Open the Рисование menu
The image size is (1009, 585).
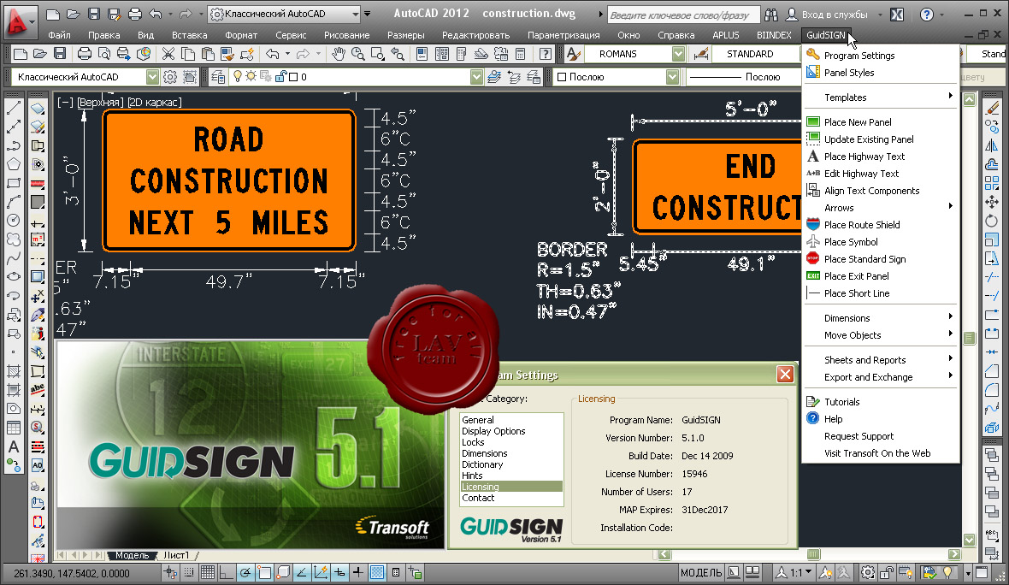point(346,35)
